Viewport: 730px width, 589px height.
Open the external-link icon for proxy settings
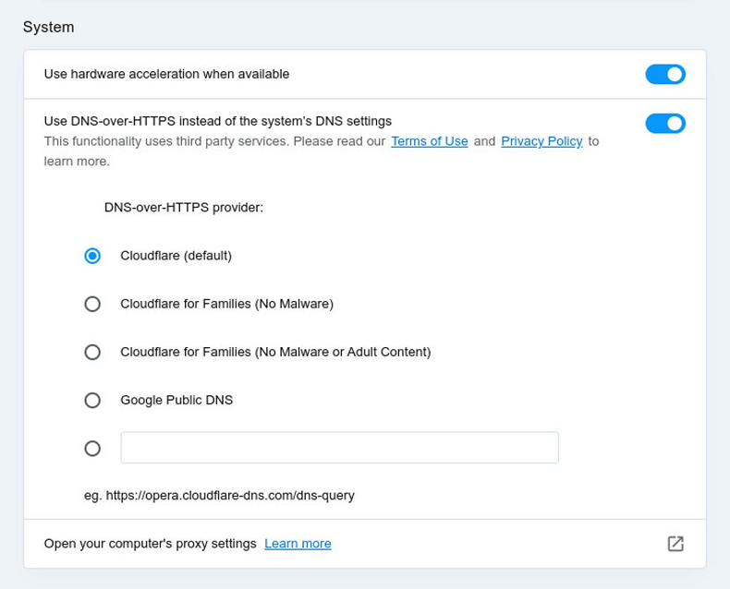tap(675, 544)
